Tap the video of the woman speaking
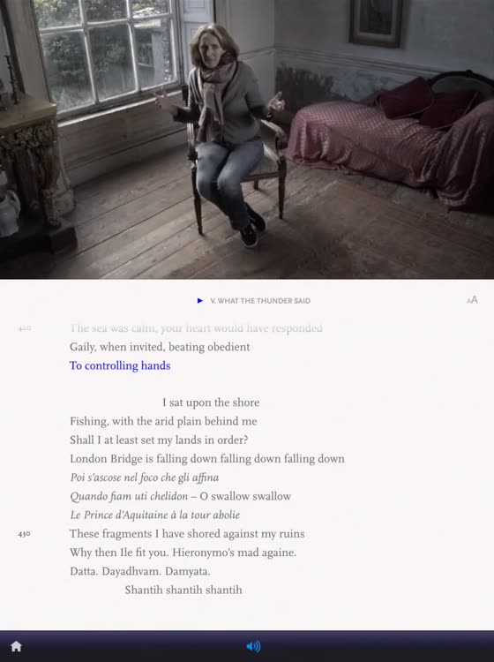This screenshot has width=494, height=662. [x=247, y=139]
